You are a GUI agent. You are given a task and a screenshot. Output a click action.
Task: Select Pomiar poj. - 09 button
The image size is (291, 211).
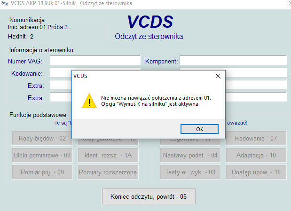[x=42, y=172]
